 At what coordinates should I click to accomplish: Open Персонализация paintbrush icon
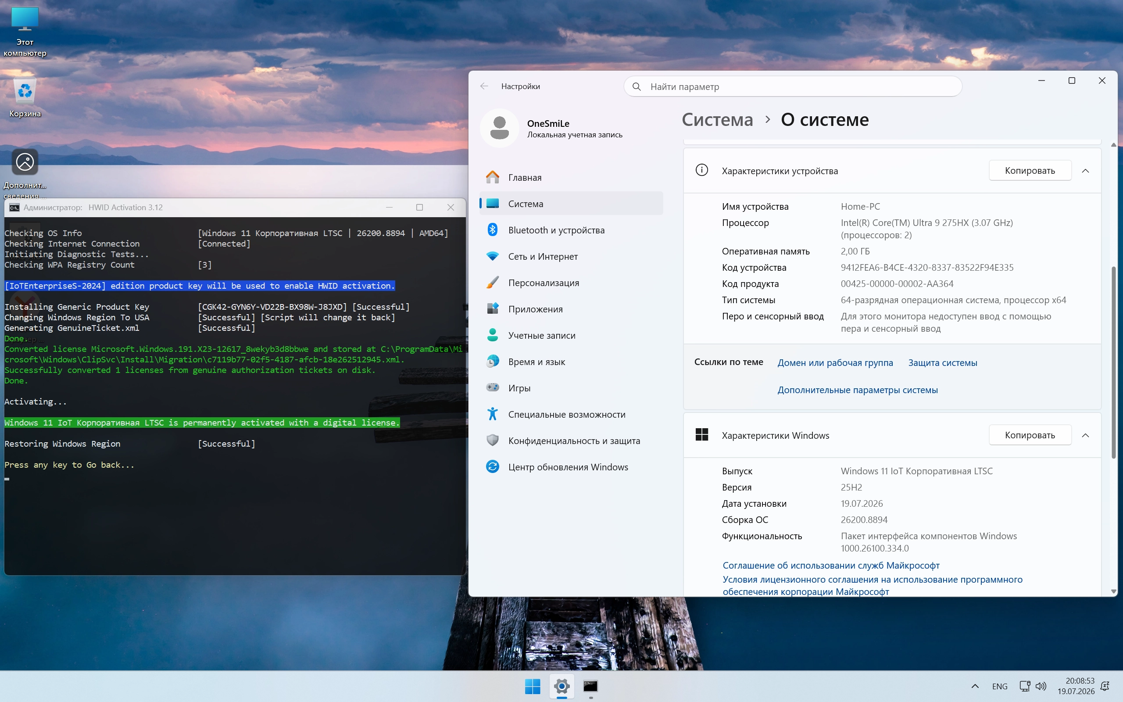point(492,283)
